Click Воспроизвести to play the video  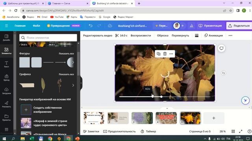point(141,36)
